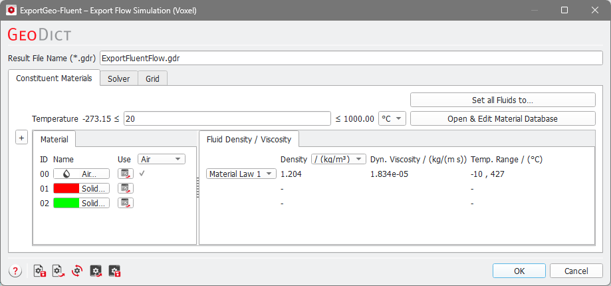The image size is (611, 286).
Task: Load settings from file icon
Action: coord(59,271)
